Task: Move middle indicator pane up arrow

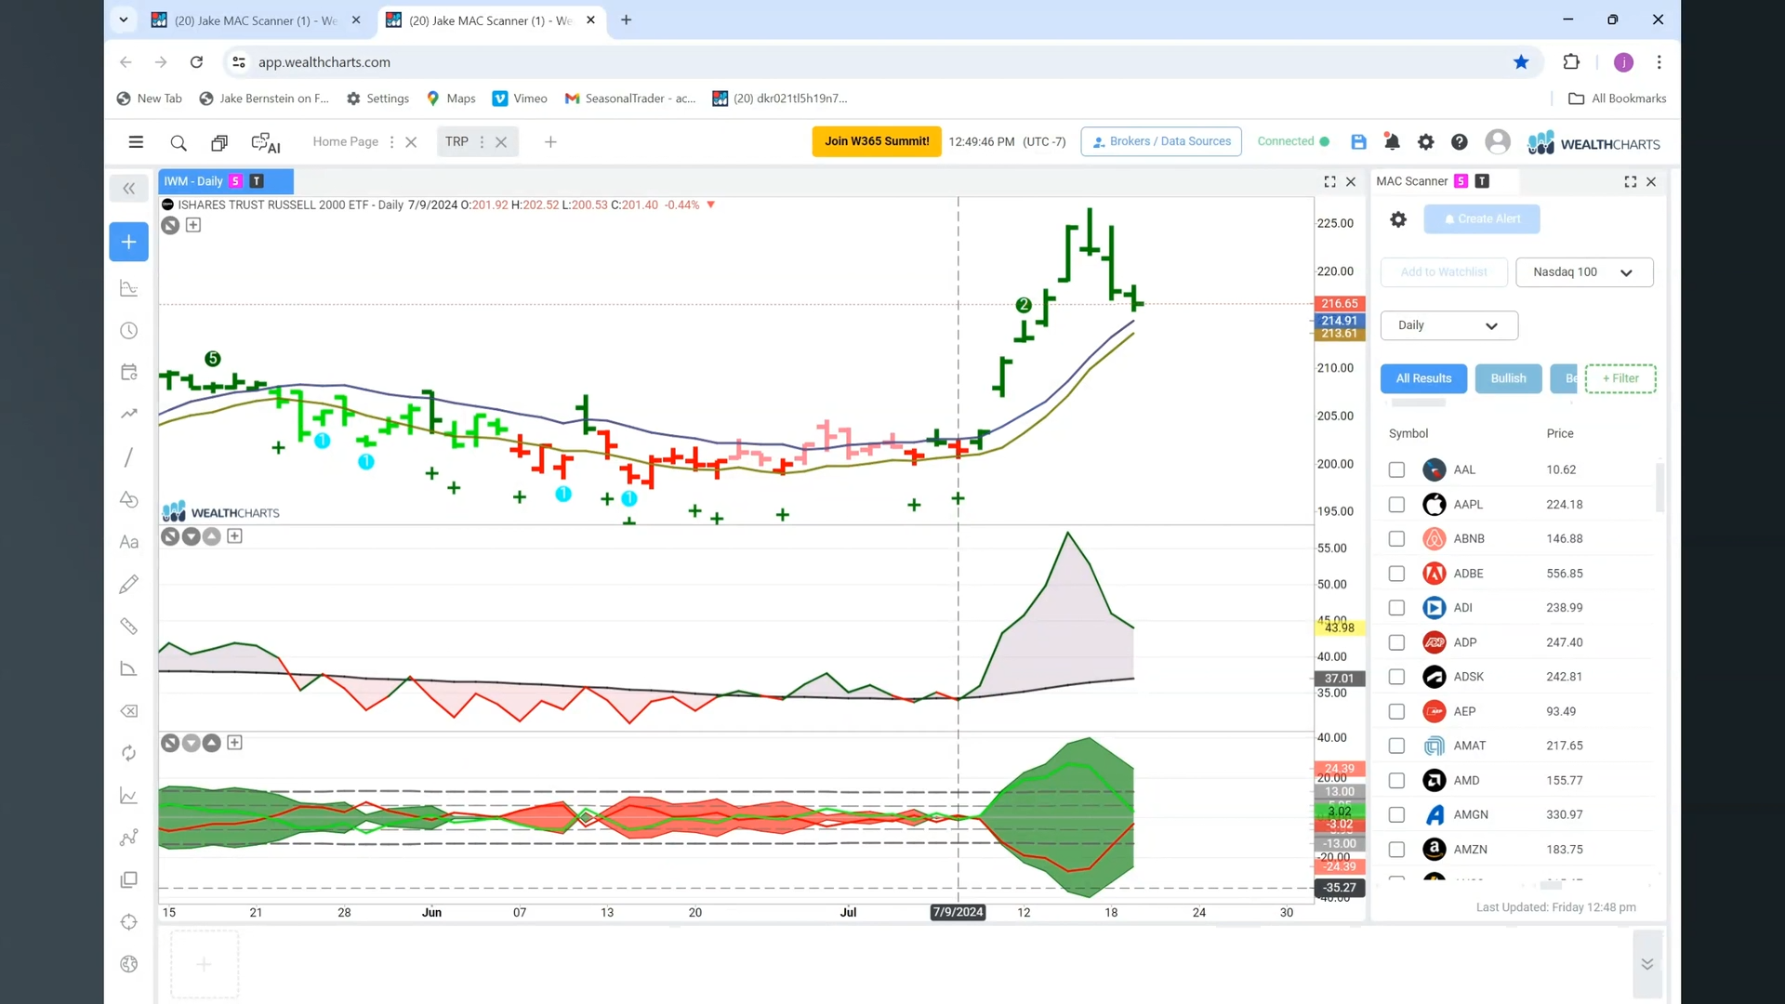Action: tap(211, 536)
